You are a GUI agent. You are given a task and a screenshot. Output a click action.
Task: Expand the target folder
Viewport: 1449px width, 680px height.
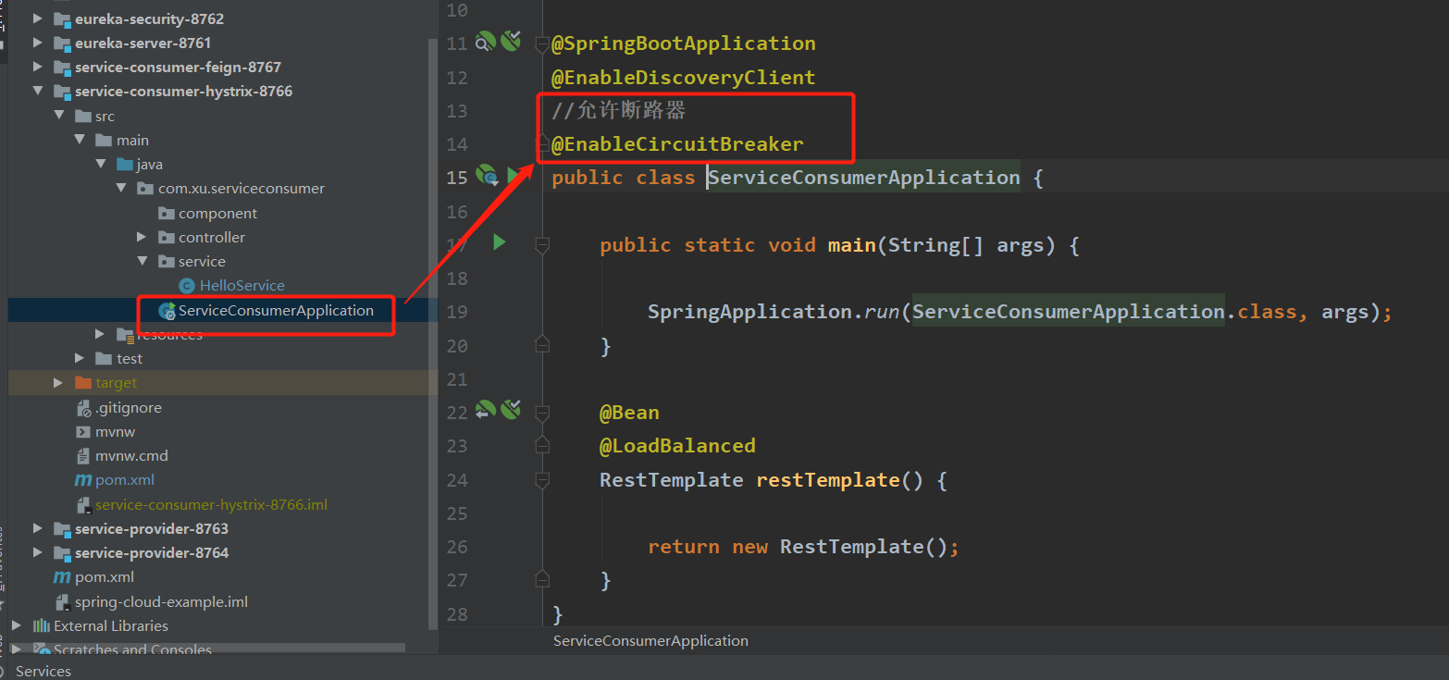click(58, 382)
